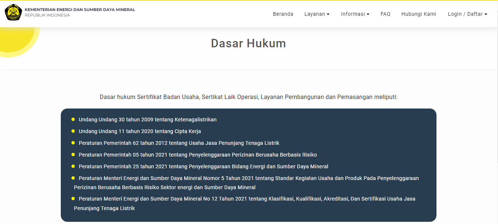Open the Layanan dropdown menu
Screen dimensions: 498x224
(x=315, y=14)
